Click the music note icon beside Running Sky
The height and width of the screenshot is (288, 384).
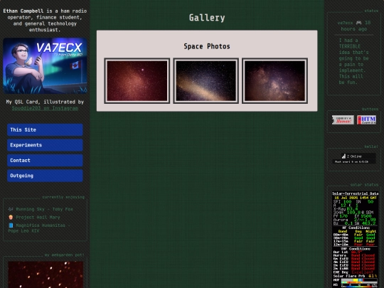(x=11, y=209)
